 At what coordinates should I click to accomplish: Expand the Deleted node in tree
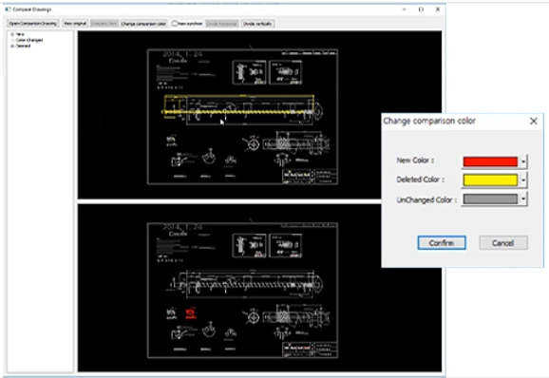[x=12, y=46]
